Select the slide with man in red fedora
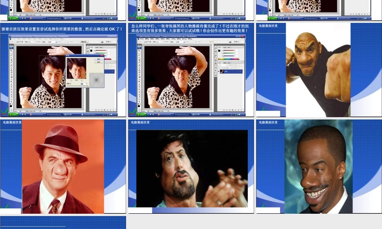 click(x=63, y=166)
